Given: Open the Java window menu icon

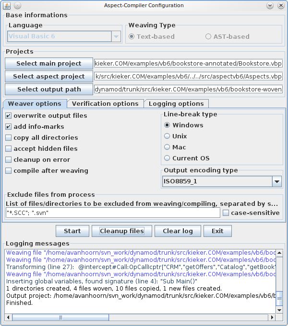Looking at the screenshot, I should click(x=7, y=6).
